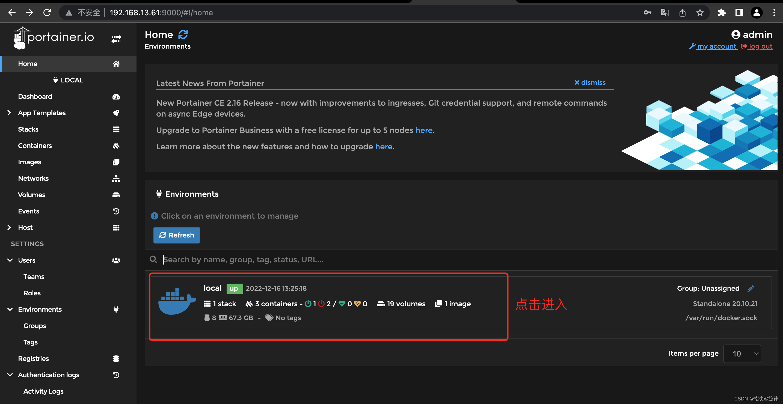Click the browser share page icon
The image size is (783, 404).
point(682,13)
